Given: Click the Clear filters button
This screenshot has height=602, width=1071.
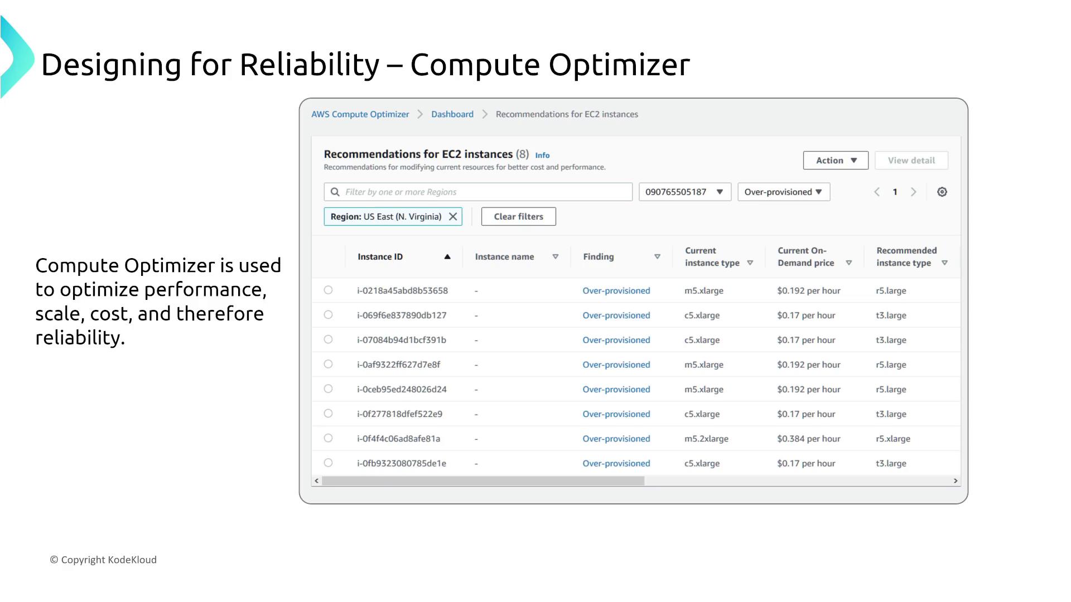Looking at the screenshot, I should (x=518, y=217).
